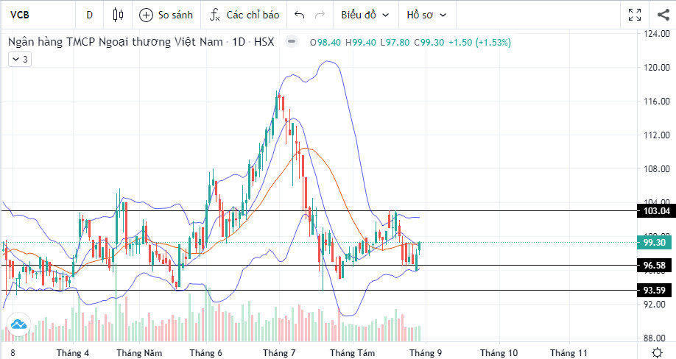676x359 pixels.
Task: Enter fullscreen chart mode
Action: (x=634, y=15)
